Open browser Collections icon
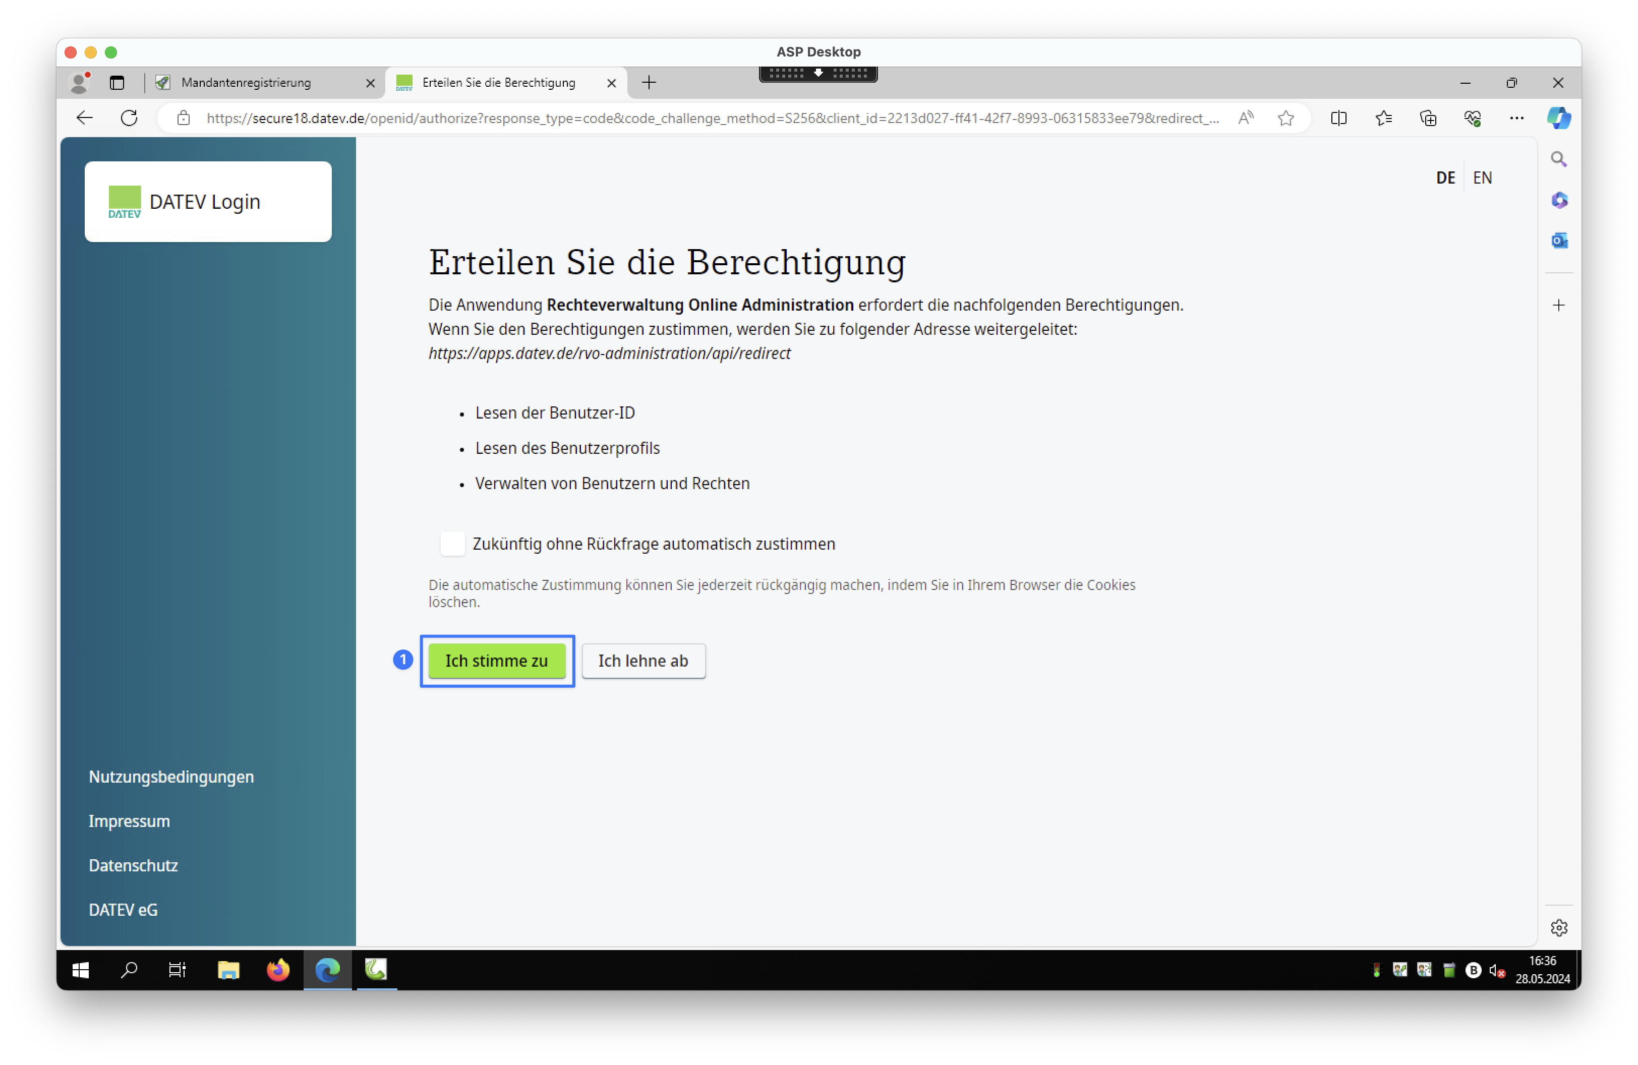Screen dimensions: 1638x1065 1428,119
